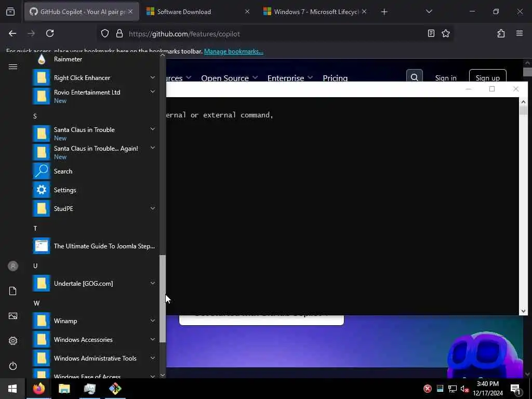Open the Power options in Start sidebar
The height and width of the screenshot is (399, 532).
coord(13,366)
